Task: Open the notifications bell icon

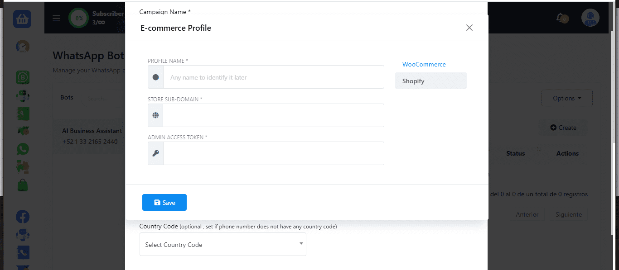Action: (x=561, y=18)
